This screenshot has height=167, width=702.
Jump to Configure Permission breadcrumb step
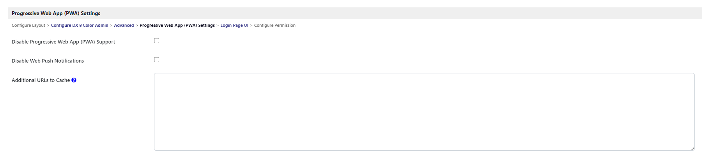275,26
